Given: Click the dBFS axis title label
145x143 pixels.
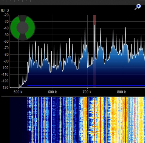Looking at the screenshot, I should tap(5, 10).
